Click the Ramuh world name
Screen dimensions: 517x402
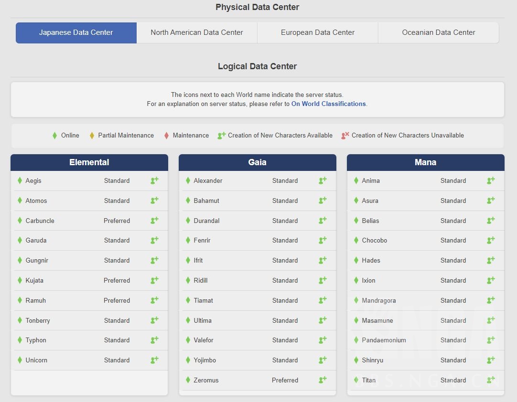[36, 300]
